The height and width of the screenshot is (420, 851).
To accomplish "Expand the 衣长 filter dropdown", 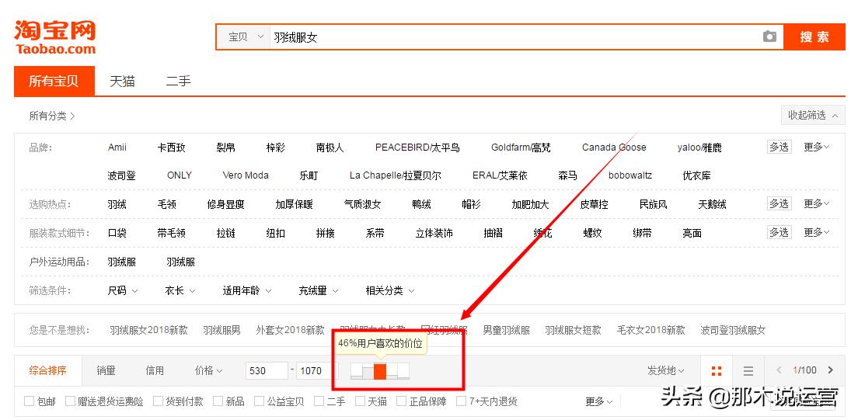I will click(x=180, y=290).
